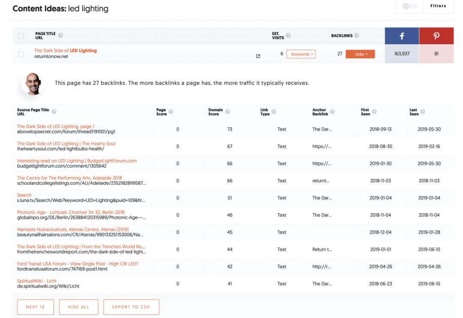
Task: Toggle the switch next to Filters
Action: pos(409,6)
